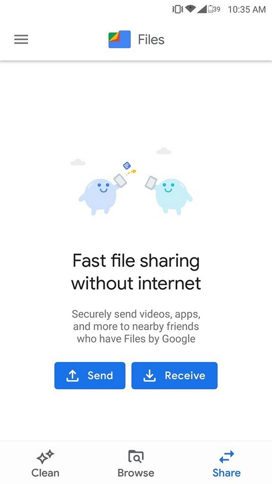272x484 pixels.
Task: Tap the cellular signal icon
Action: [202, 9]
